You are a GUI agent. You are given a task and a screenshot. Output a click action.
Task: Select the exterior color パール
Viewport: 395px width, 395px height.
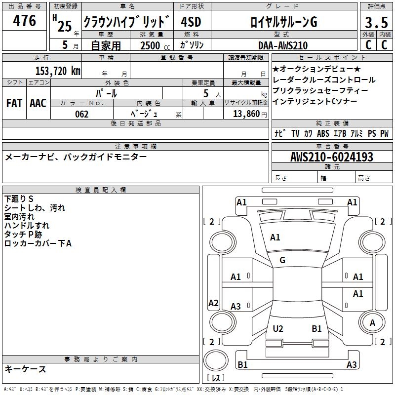[106, 93]
